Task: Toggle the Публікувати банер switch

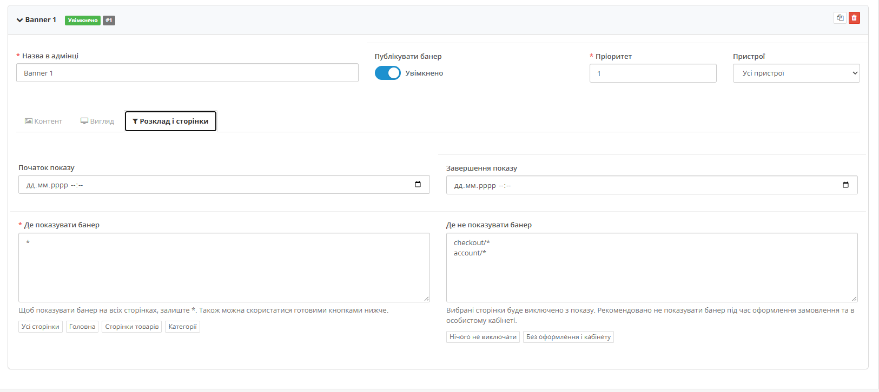Action: (x=387, y=73)
